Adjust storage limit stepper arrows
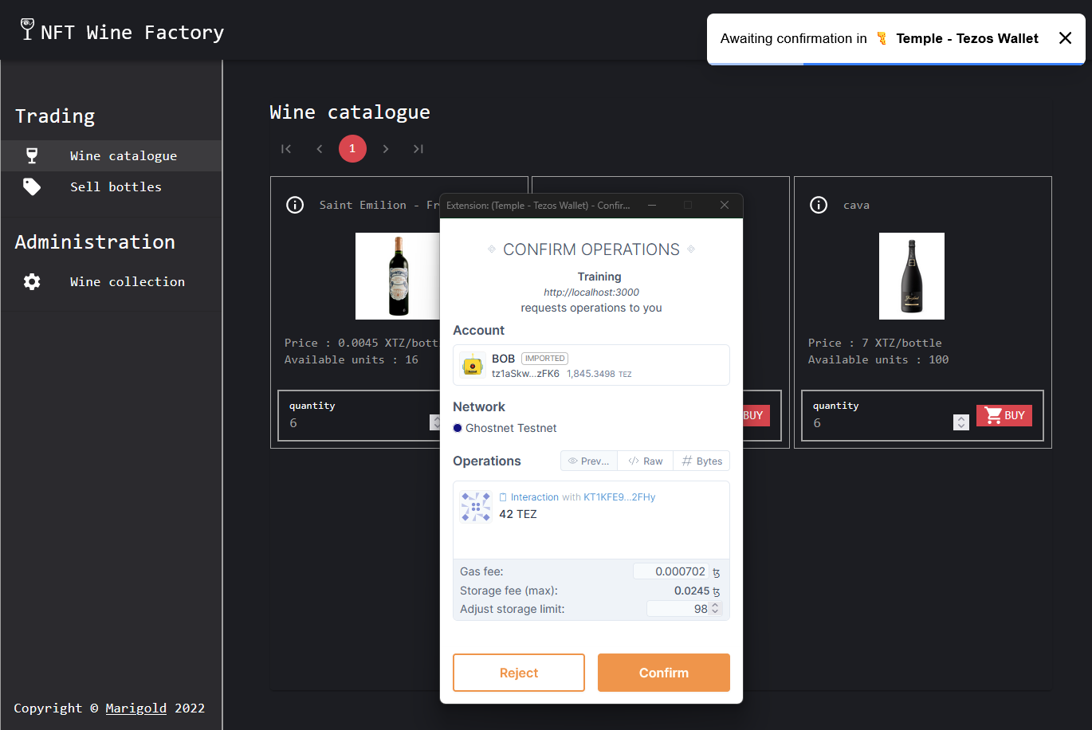 (x=715, y=608)
